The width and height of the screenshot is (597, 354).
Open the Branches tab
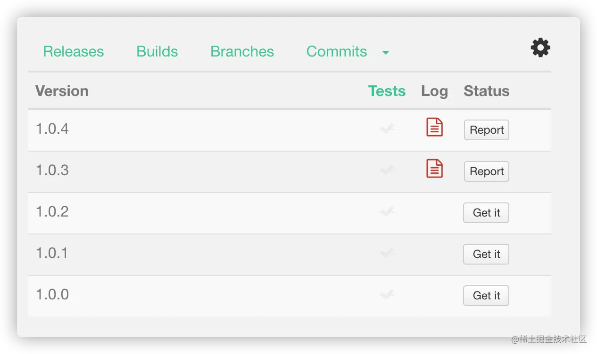pos(242,51)
